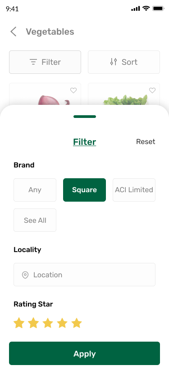Viewport: 169px width, 379px height.
Task: Tap the green sheet drag handle
Action: [x=85, y=117]
